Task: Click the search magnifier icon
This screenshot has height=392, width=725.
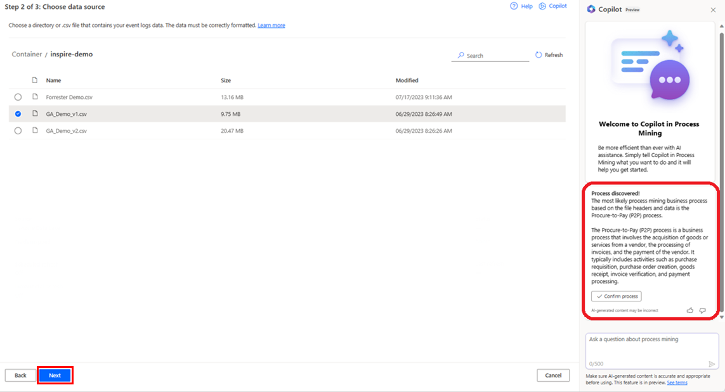Action: pos(459,55)
